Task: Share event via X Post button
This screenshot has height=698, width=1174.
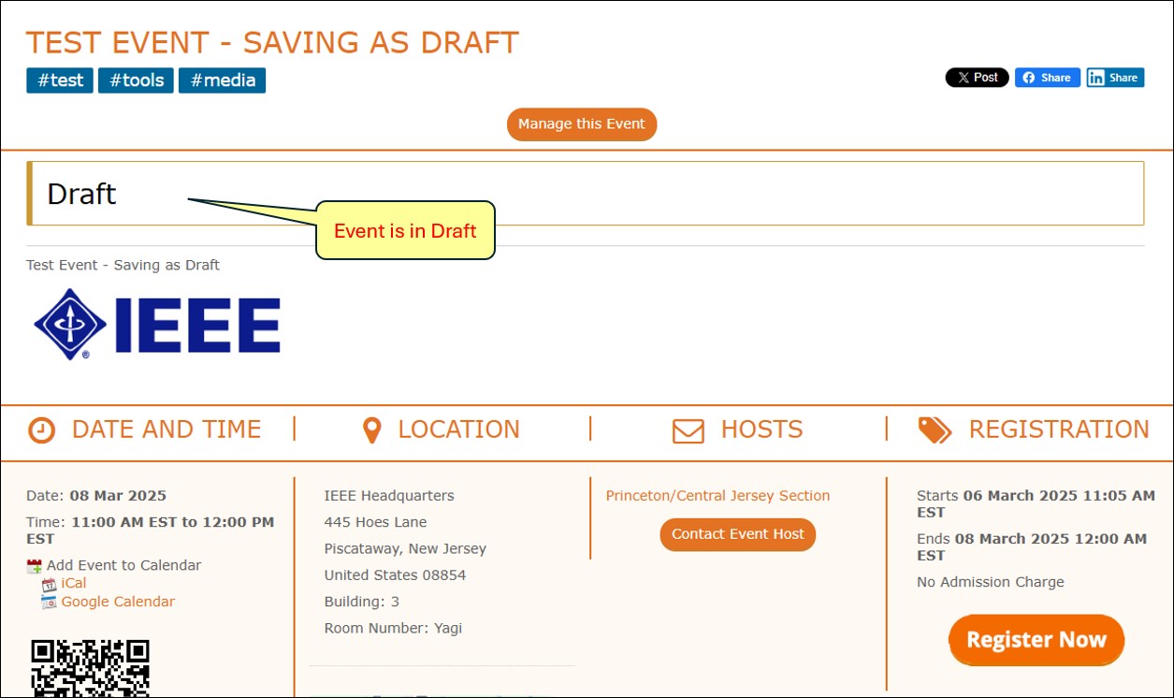Action: pos(977,78)
